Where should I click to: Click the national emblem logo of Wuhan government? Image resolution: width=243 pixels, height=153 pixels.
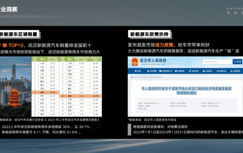(x=135, y=61)
